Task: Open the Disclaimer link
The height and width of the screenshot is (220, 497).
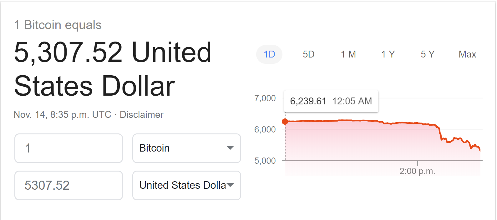Action: [x=141, y=115]
